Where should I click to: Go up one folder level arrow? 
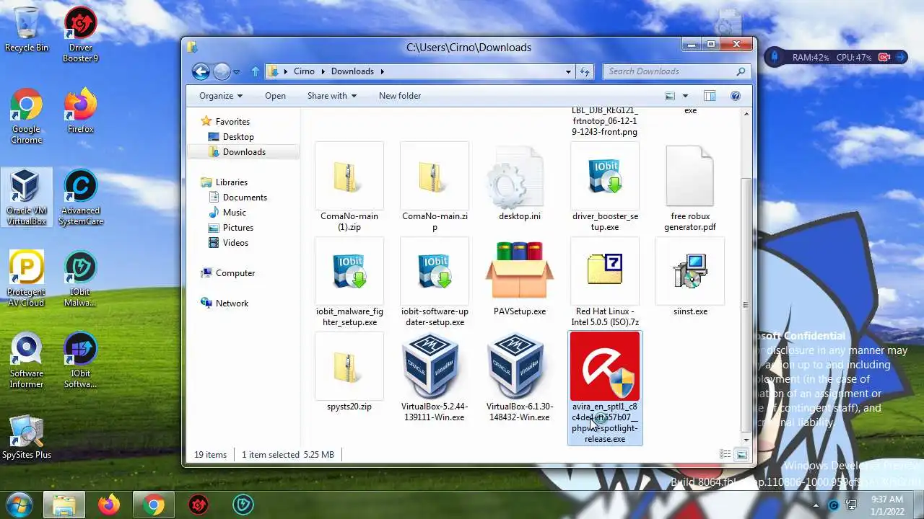pos(255,71)
